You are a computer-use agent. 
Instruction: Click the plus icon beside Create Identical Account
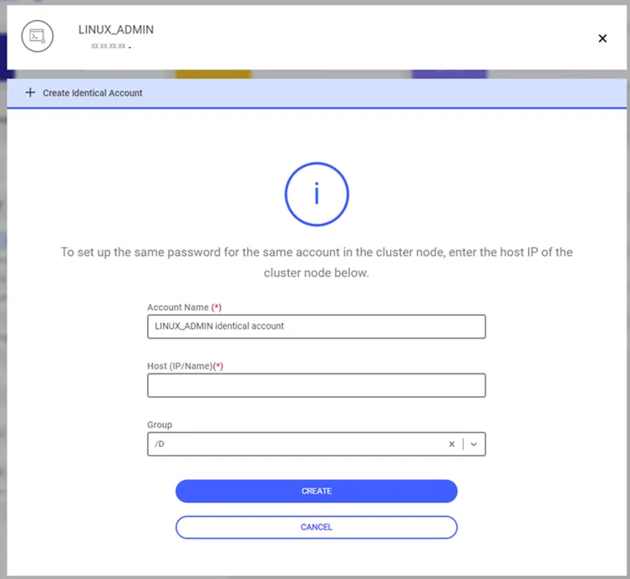(x=30, y=93)
